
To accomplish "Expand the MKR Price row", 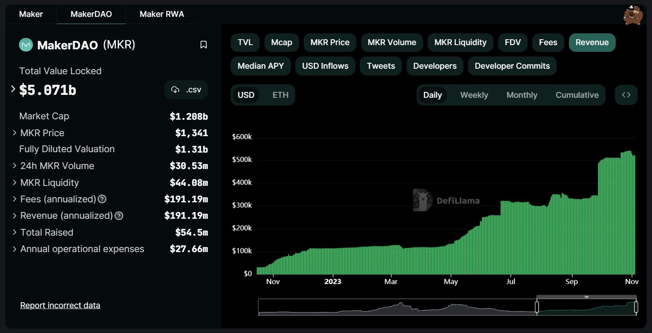I will (x=15, y=133).
